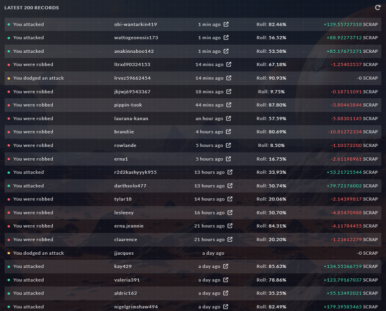This screenshot has height=311, width=386.
Task: Click '18 mins ago' timestamp
Action: tap(209, 91)
